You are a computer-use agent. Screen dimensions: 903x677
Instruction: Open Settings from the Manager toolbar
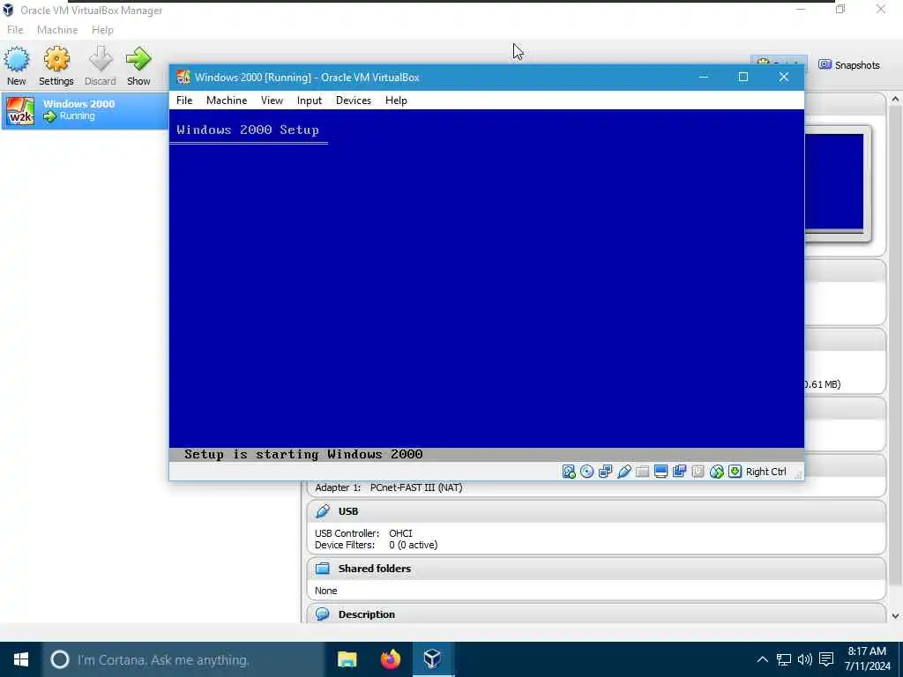pos(56,65)
